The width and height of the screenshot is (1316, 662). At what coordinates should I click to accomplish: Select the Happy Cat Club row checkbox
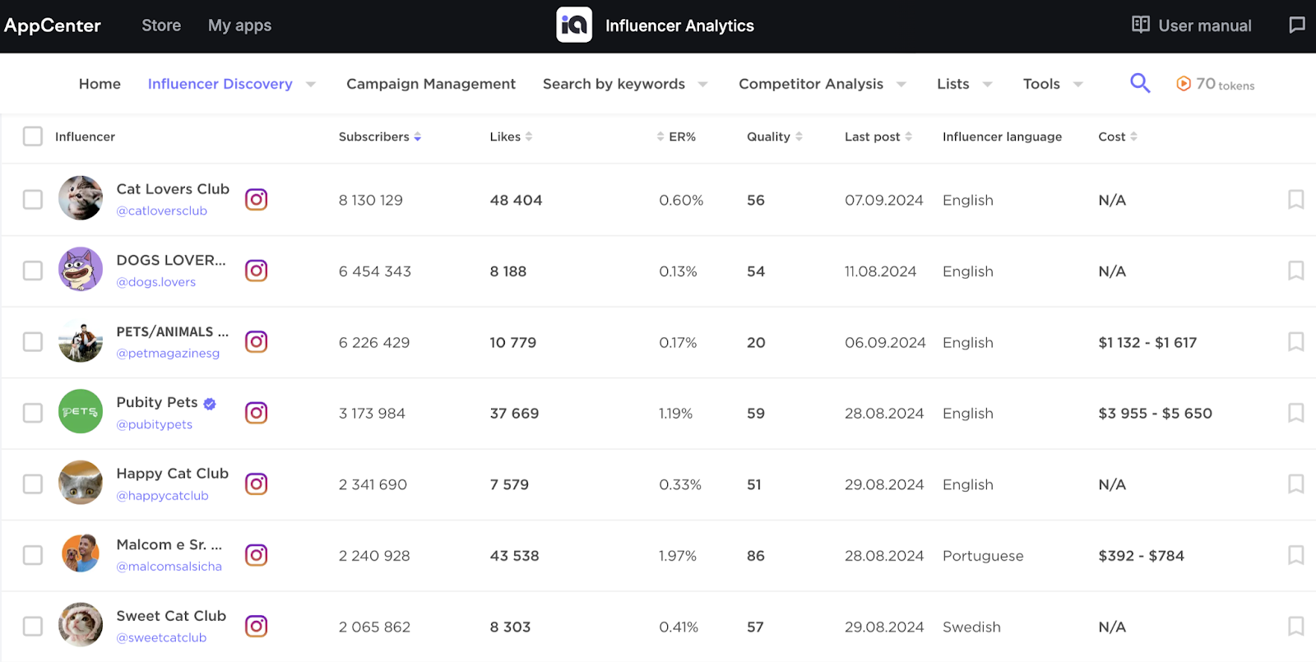click(33, 484)
